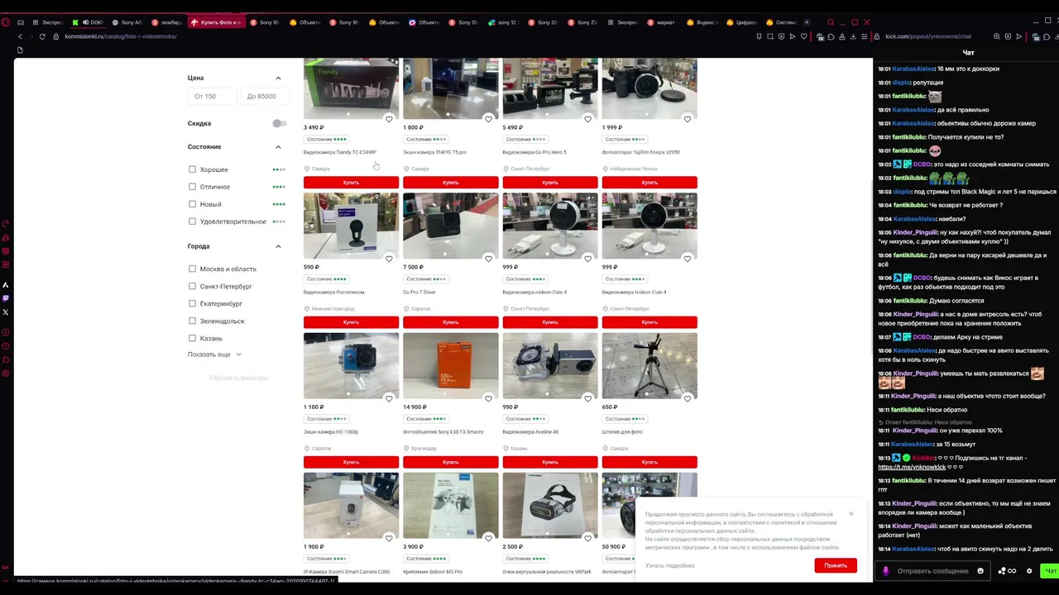Open the VRPark VR glasses photo
Screen dimensions: 1059x595
click(x=550, y=505)
